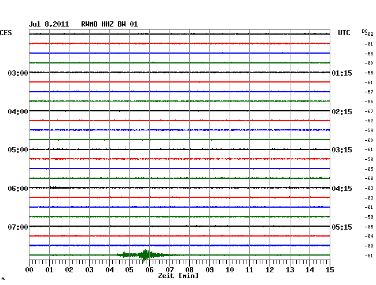The width and height of the screenshot is (376, 285).
Task: Click the '00' minute axis label
Action: pos(30,270)
